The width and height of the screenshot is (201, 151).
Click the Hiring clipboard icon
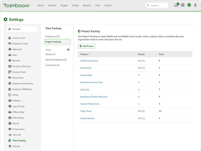10,95
